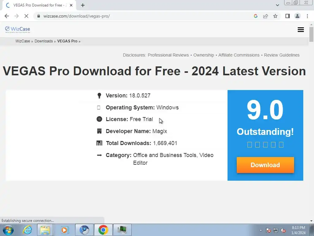
Task: View site security lock info
Action: pyautogui.click(x=39, y=16)
